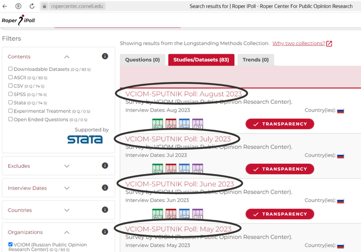
Task: Download ASCII dataset for July 2023 poll
Action: coord(157,168)
